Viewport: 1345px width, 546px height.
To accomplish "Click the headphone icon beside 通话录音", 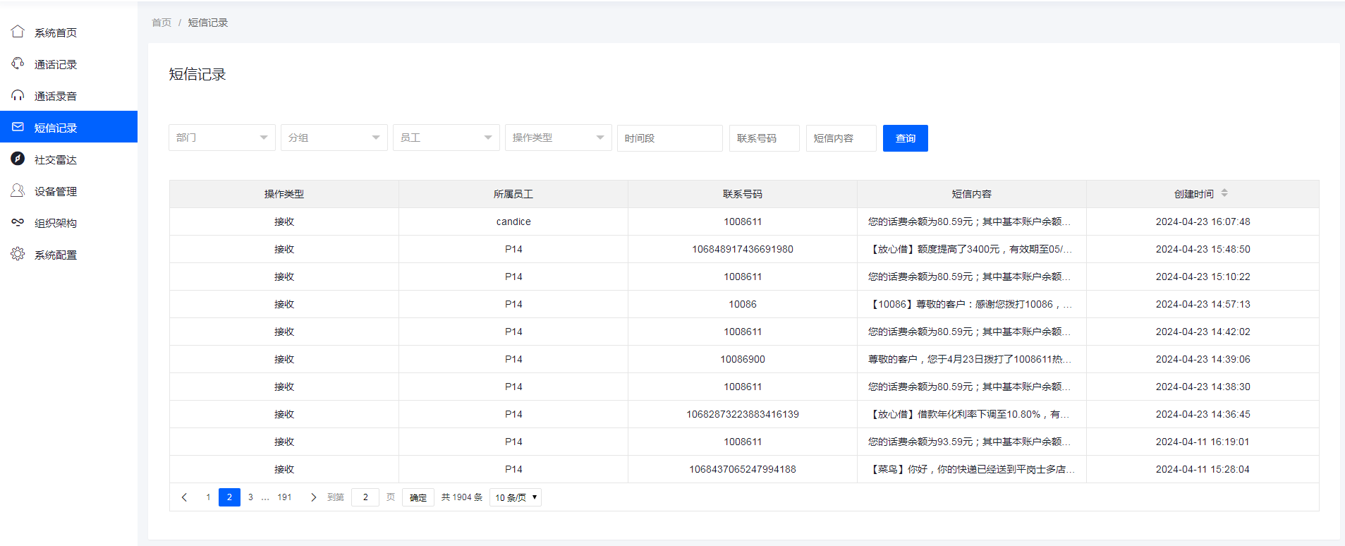I will (18, 95).
